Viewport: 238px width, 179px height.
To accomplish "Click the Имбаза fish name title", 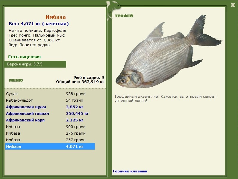I will [x=56, y=17].
